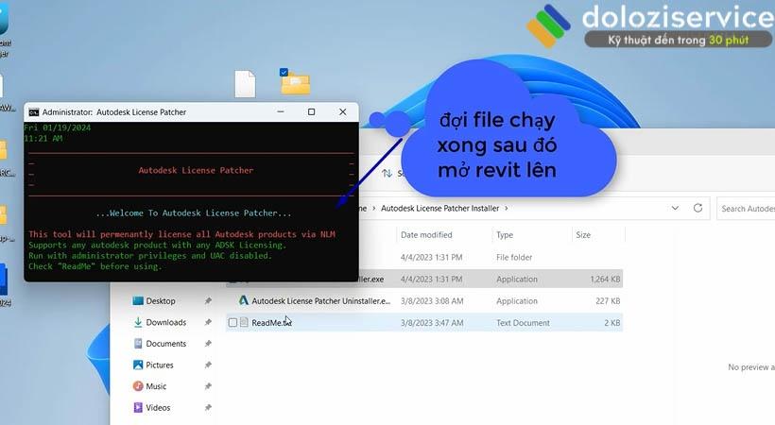Select the blank file icon on the desktop
This screenshot has height=425, width=775.
coord(245,84)
